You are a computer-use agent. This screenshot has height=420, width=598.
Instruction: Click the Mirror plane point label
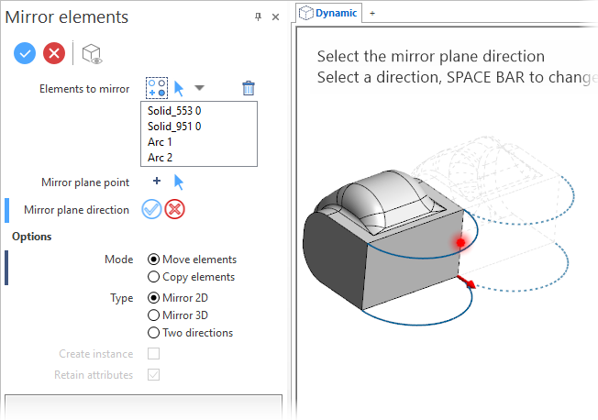coord(85,182)
